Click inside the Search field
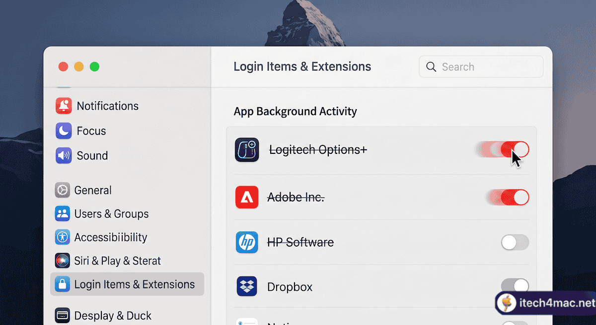Screen dimensions: 596x325 click(x=481, y=66)
